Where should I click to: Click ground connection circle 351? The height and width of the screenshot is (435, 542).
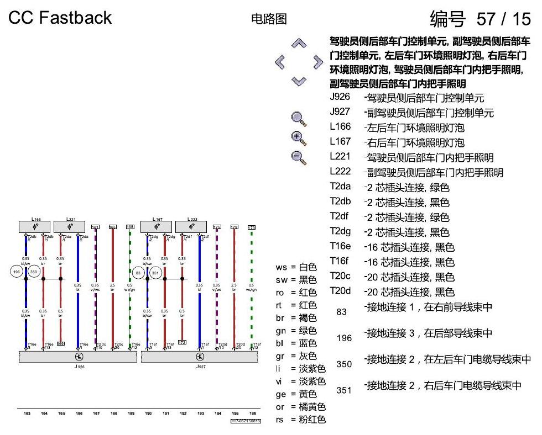pyautogui.click(x=155, y=273)
